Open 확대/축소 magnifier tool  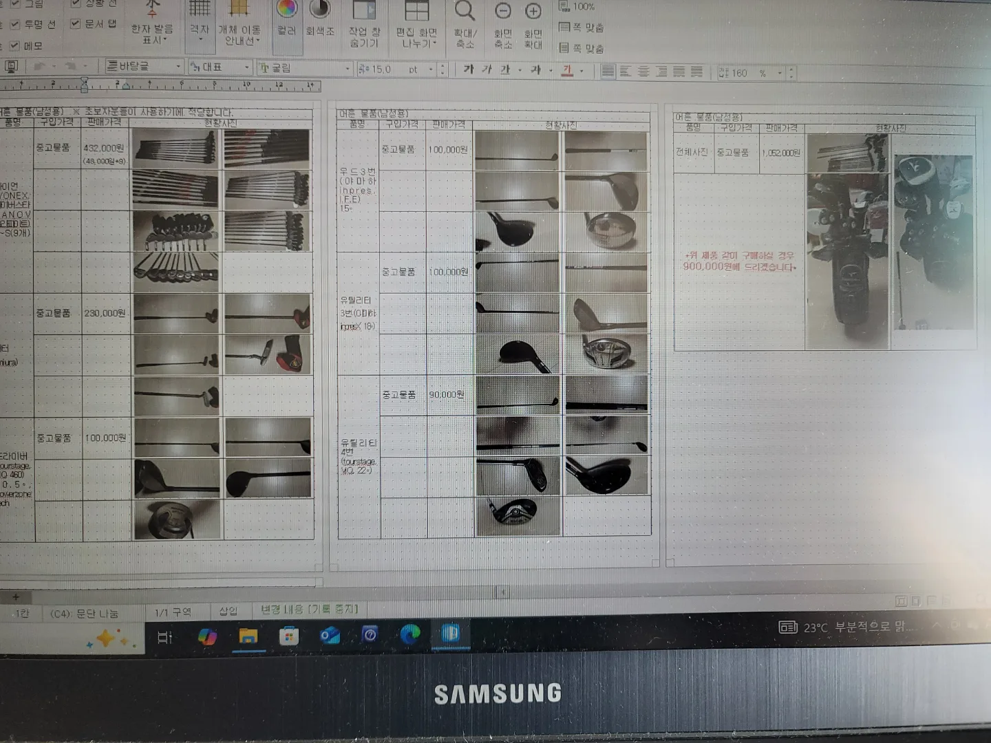click(465, 12)
